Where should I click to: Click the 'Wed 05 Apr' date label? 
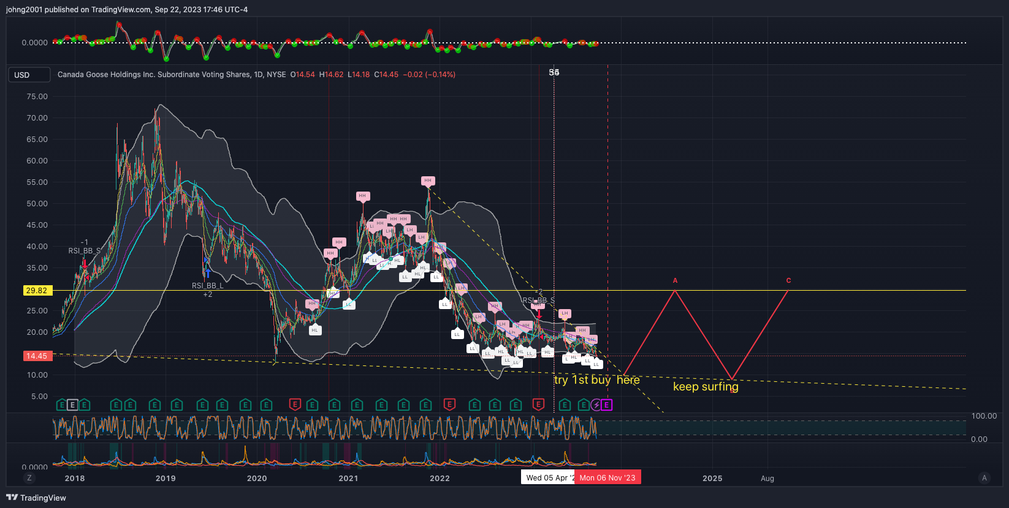[x=549, y=478]
